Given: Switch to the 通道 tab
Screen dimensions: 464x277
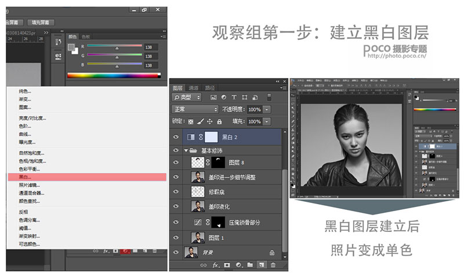Looking at the screenshot, I should pyautogui.click(x=194, y=88).
